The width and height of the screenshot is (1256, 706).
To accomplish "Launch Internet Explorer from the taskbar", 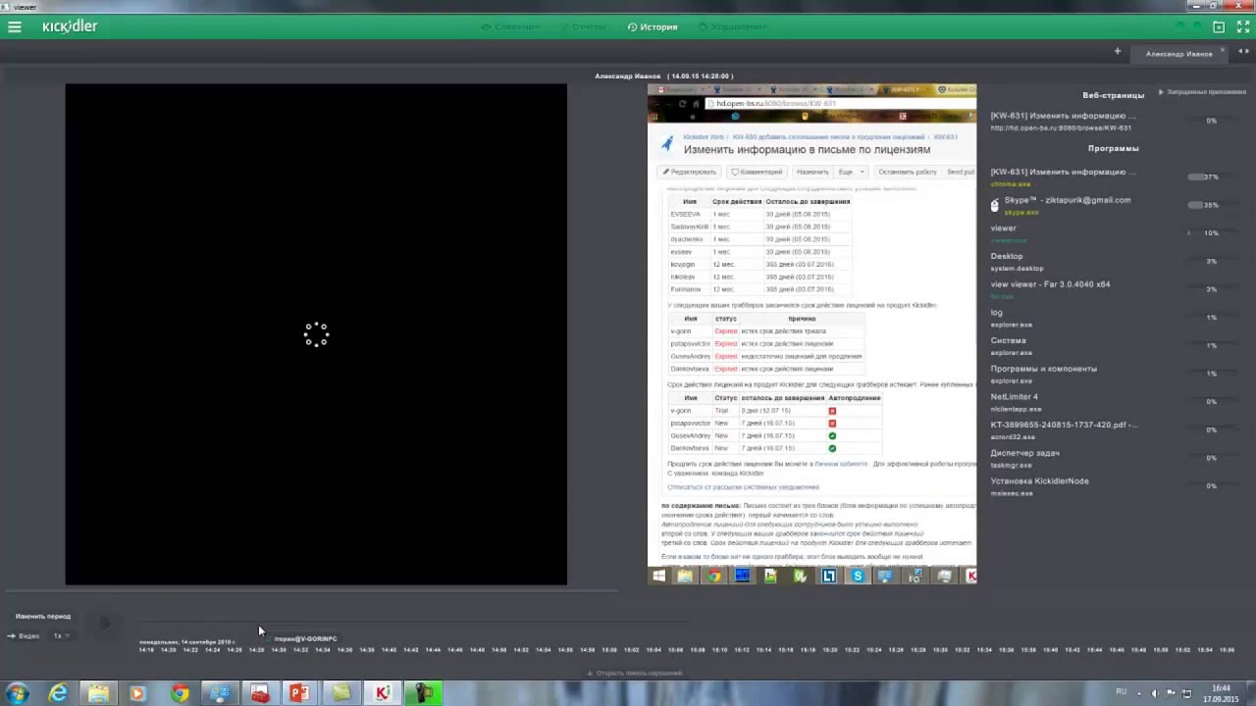I will pos(59,693).
